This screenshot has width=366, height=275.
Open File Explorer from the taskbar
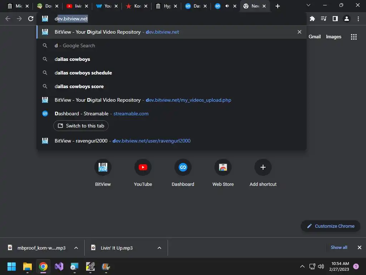(x=27, y=266)
